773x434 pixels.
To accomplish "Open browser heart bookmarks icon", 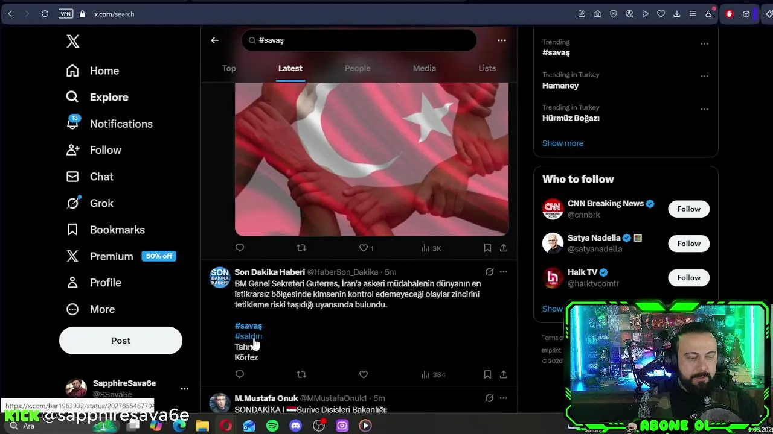I will [x=661, y=14].
